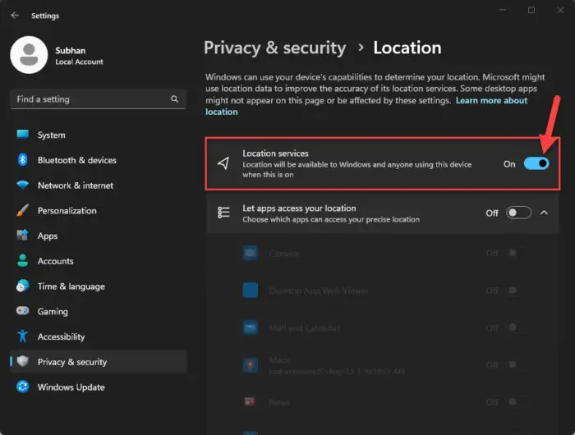Screen dimensions: 575x435
Task: Click the Accessibility figure icon
Action: tap(22, 336)
